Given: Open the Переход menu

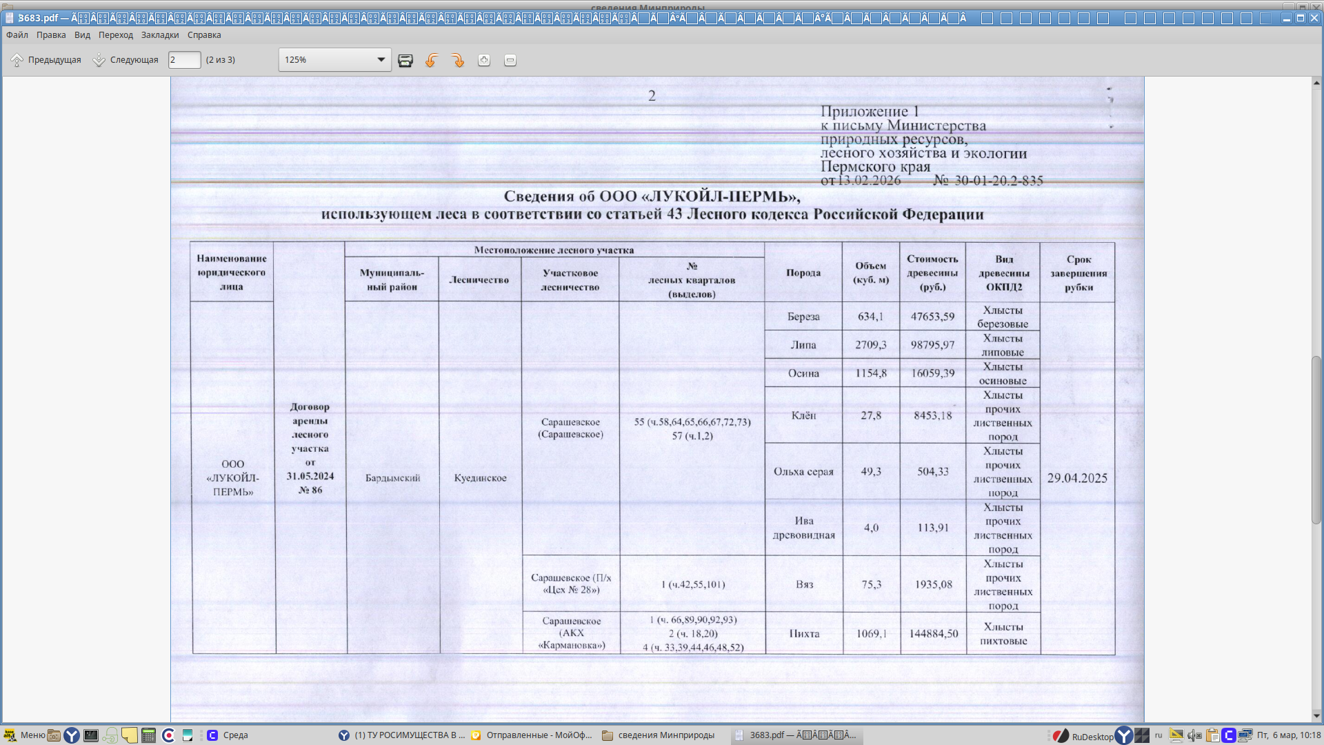Looking at the screenshot, I should pos(116,35).
